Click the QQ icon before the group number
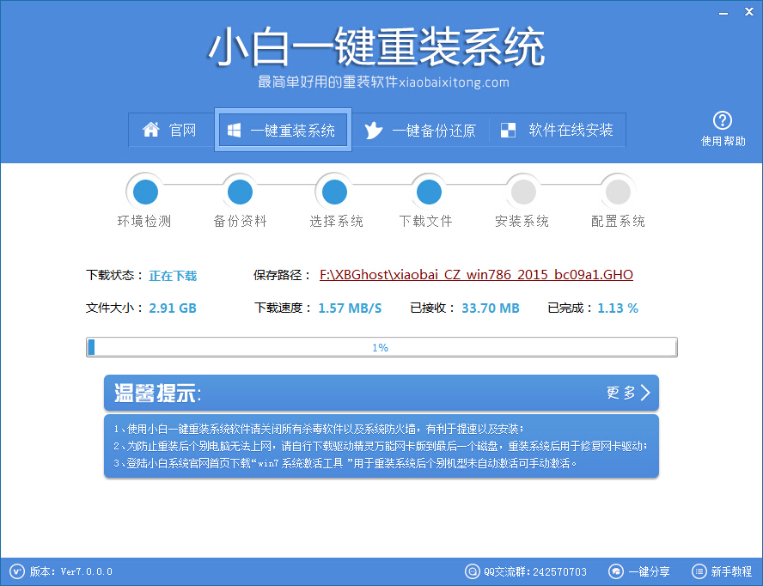 pos(472,571)
